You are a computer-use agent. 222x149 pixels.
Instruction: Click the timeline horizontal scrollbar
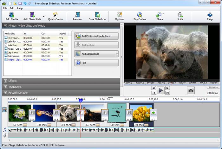tap(114, 140)
